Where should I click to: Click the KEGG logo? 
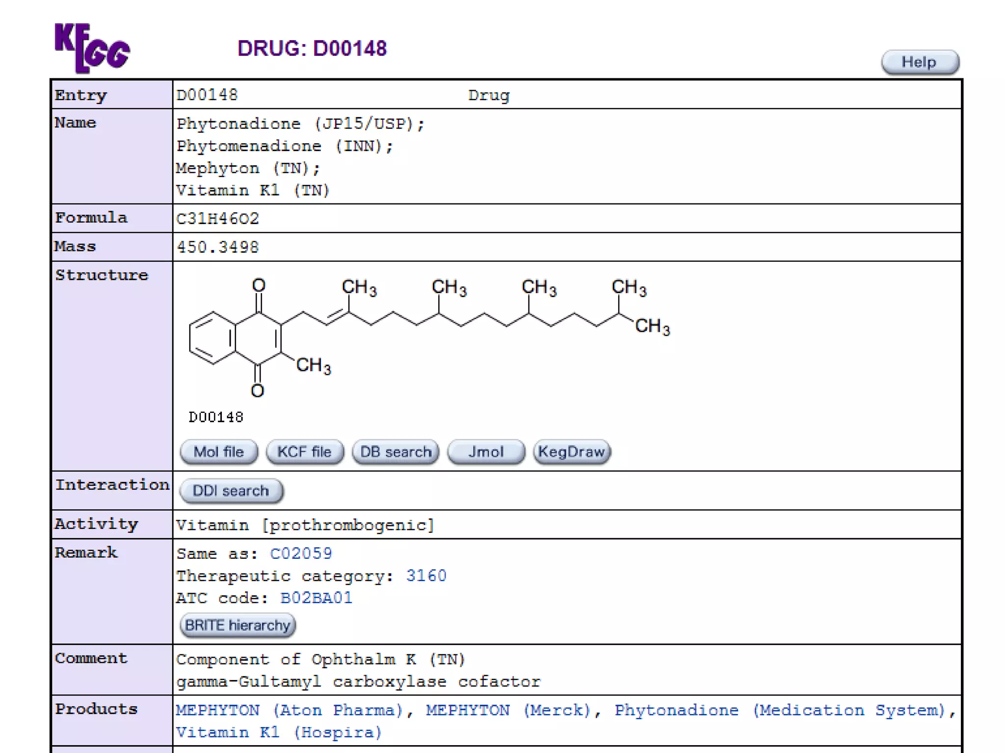(x=92, y=48)
